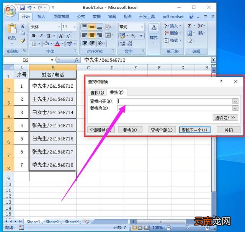Toggle bold formatting
The image size is (245, 232).
pos(34,36)
